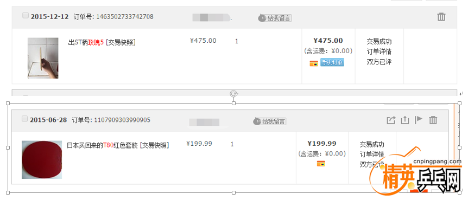The image size is (468, 200).
Task: Open 交易快照 for the T80红色套胶 item
Action: pos(154,145)
